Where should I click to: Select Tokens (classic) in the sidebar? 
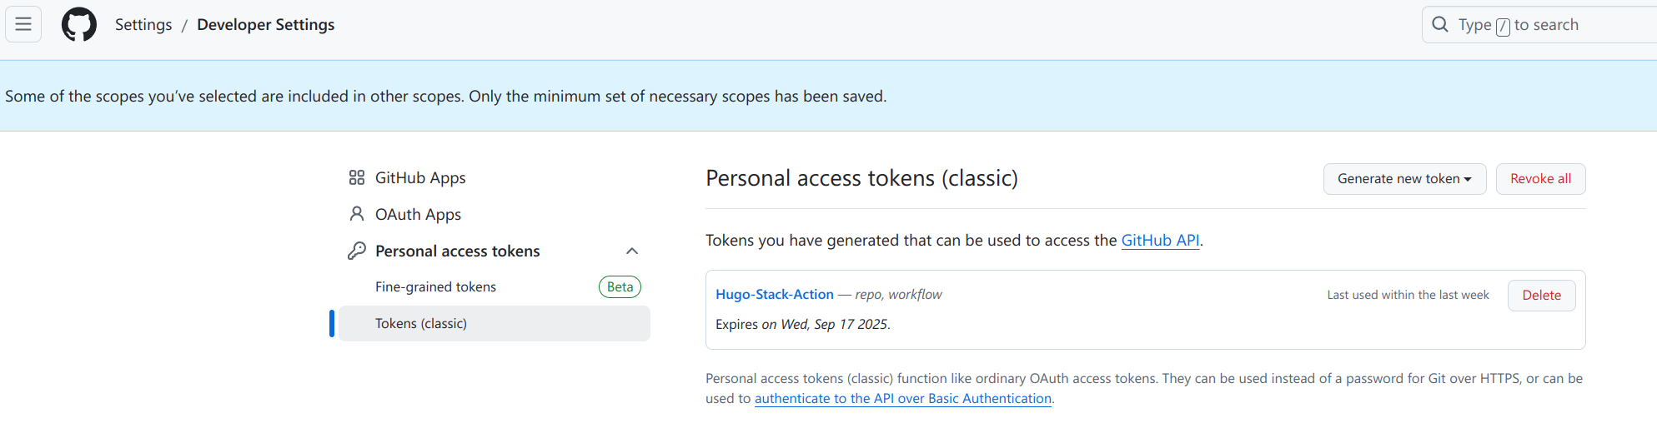point(421,323)
